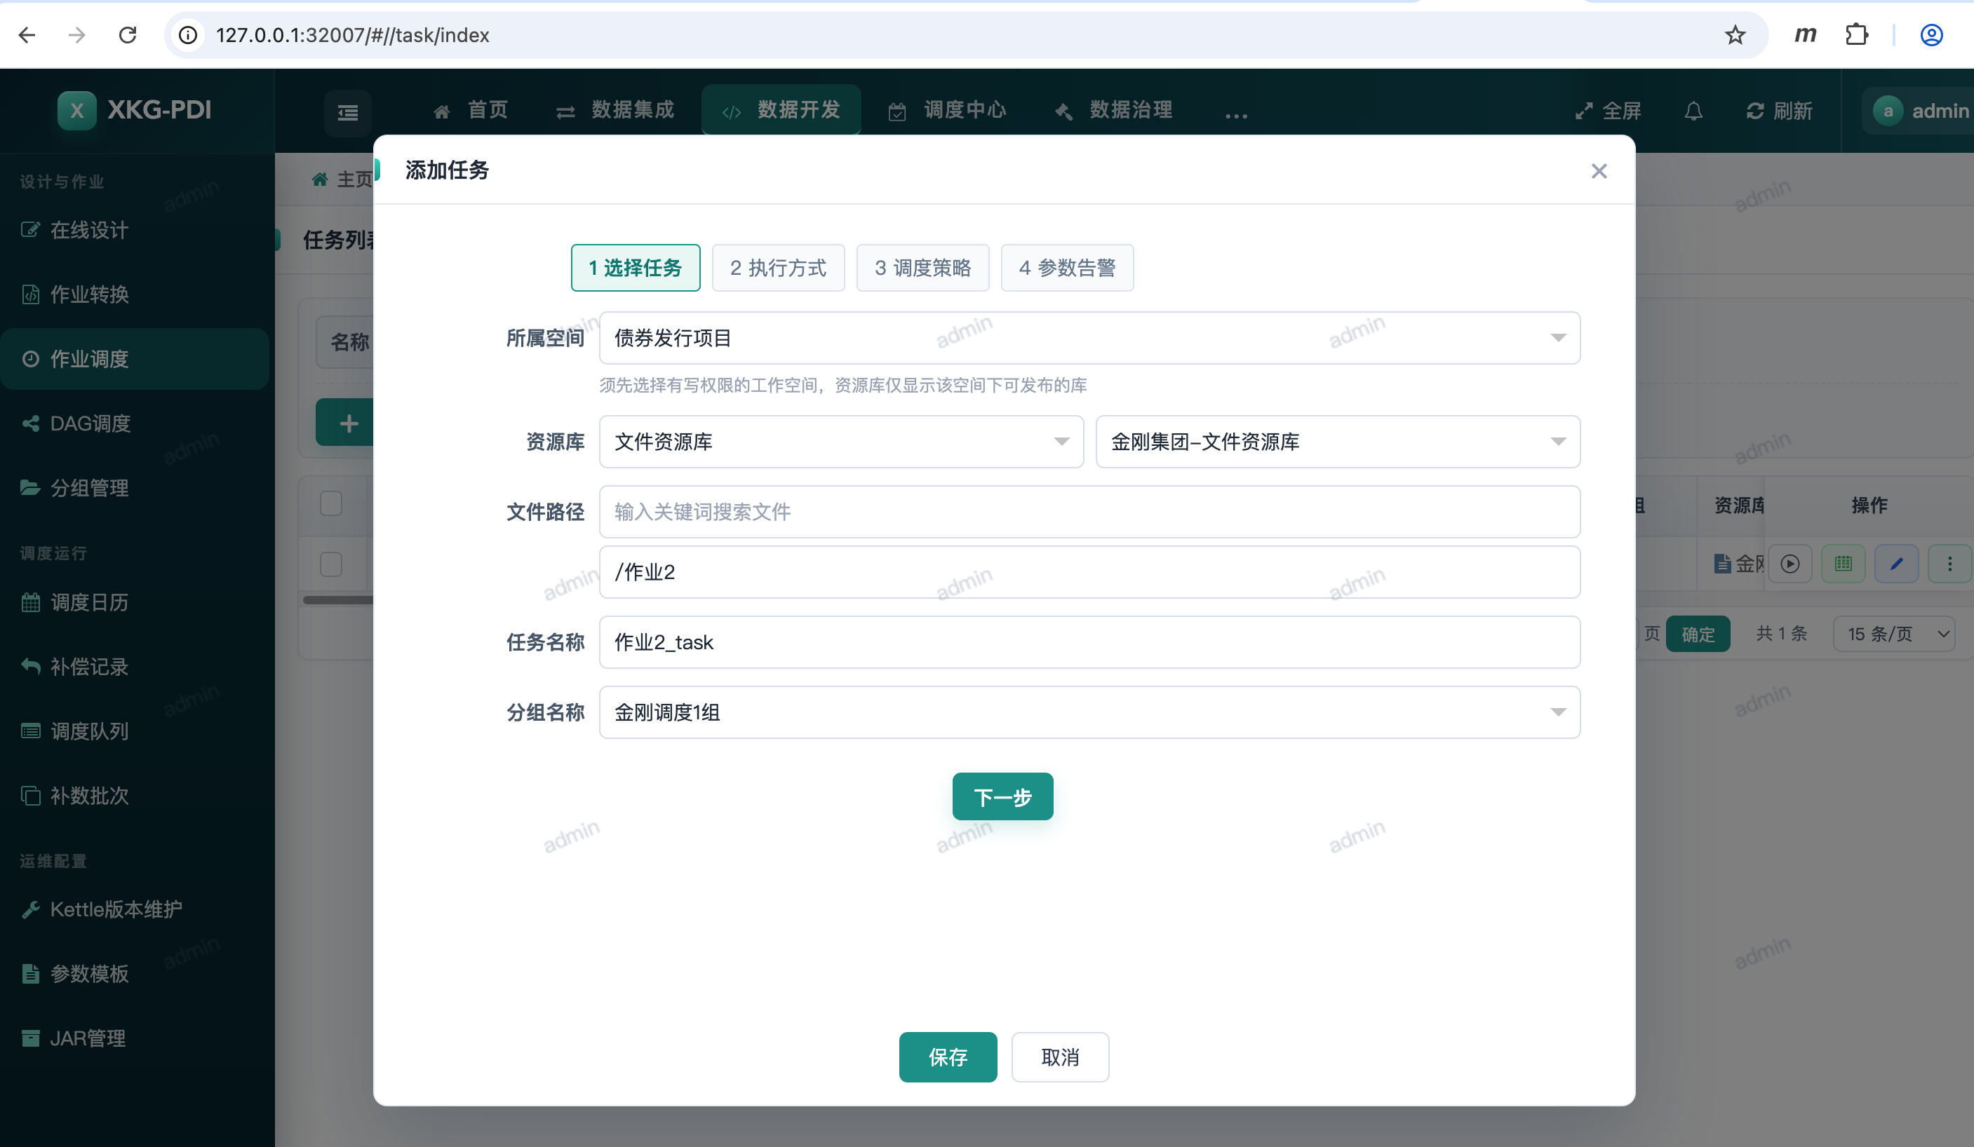Open 调度中心 in top navigation
This screenshot has height=1147, width=1974.
click(x=948, y=110)
